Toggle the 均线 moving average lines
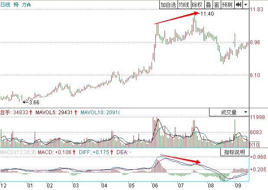 point(184,5)
